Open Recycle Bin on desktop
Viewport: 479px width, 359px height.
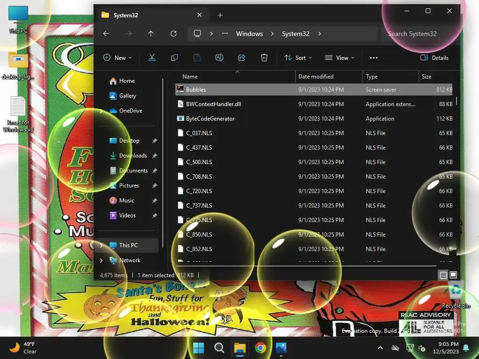pos(456,295)
